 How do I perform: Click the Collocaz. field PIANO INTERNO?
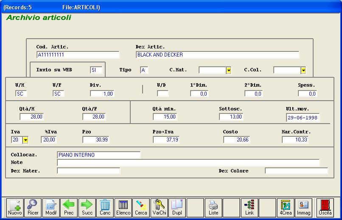99,155
